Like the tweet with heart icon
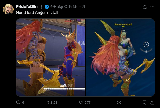The image size is (160, 108). click(x=81, y=102)
